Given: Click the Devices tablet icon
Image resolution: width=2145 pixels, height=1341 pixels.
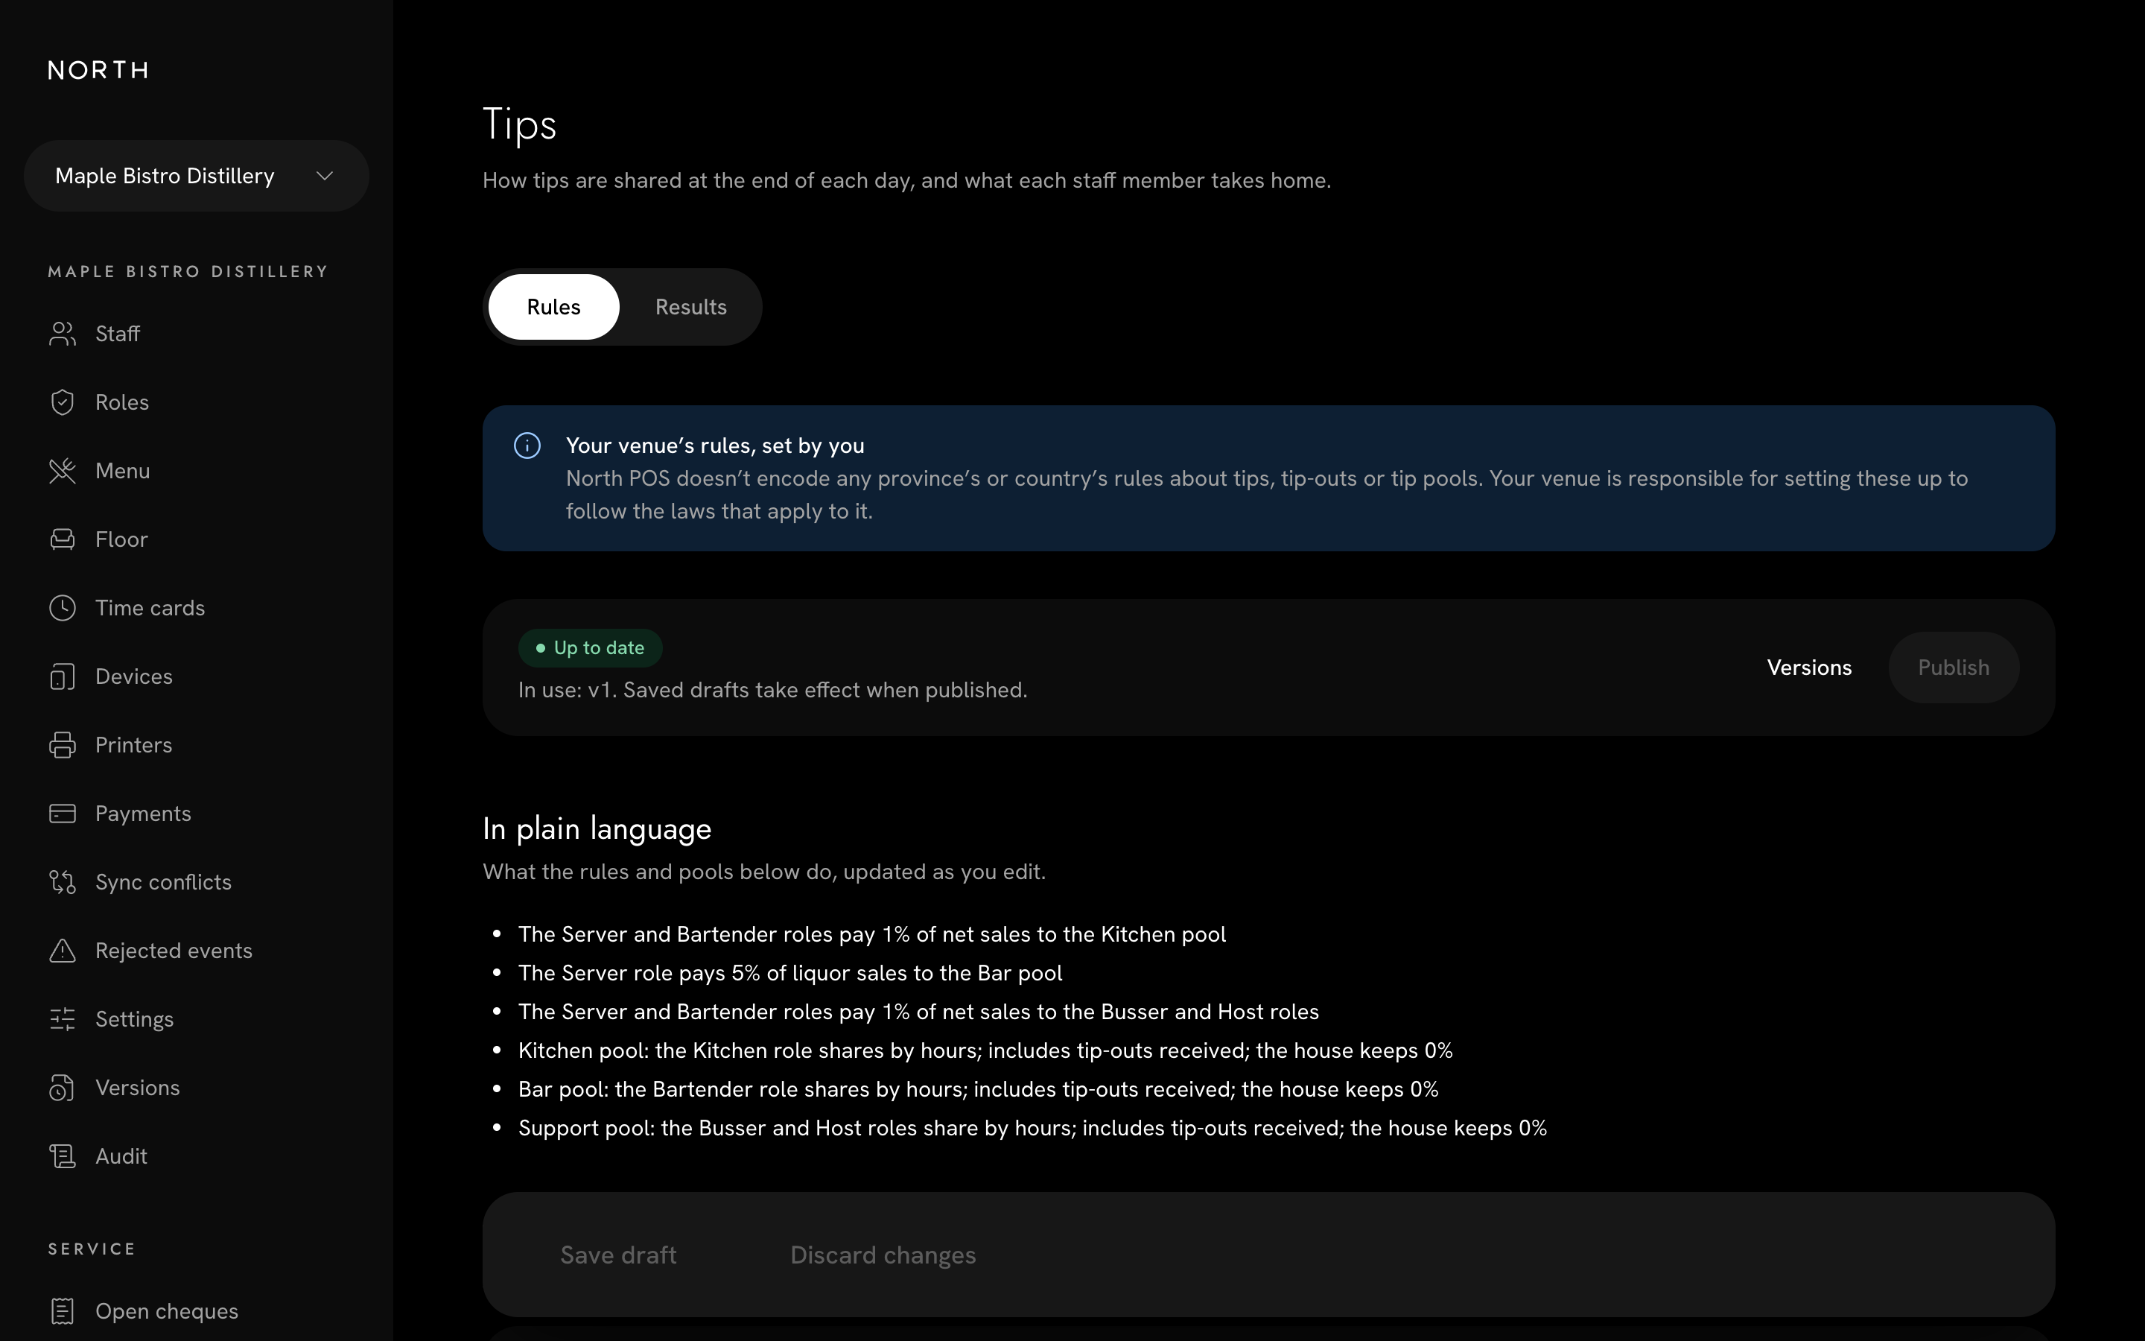Looking at the screenshot, I should pos(62,676).
